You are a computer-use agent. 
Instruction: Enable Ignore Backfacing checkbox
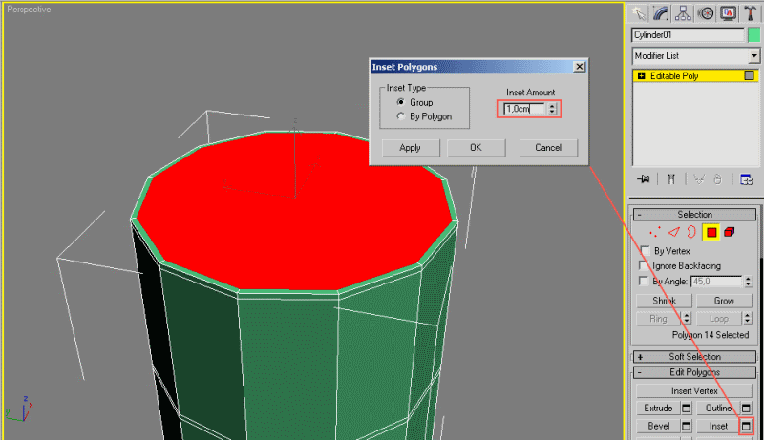click(644, 265)
